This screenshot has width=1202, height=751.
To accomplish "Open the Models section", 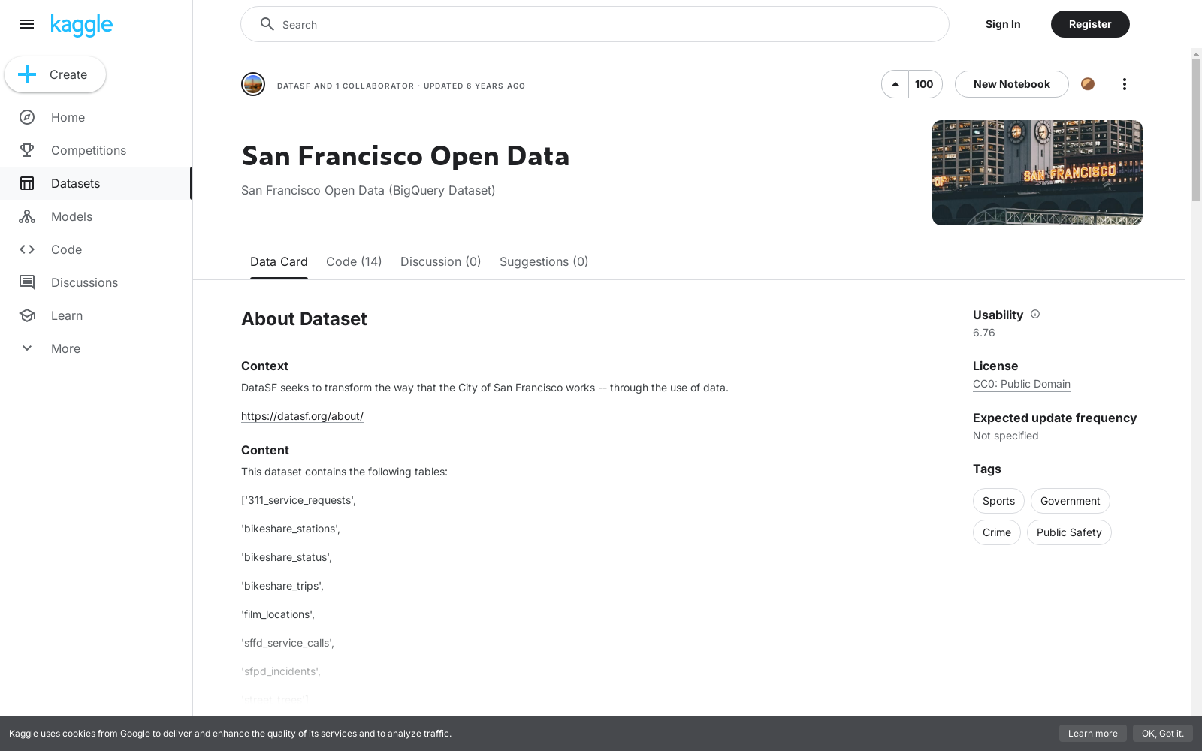I will click(x=27, y=216).
